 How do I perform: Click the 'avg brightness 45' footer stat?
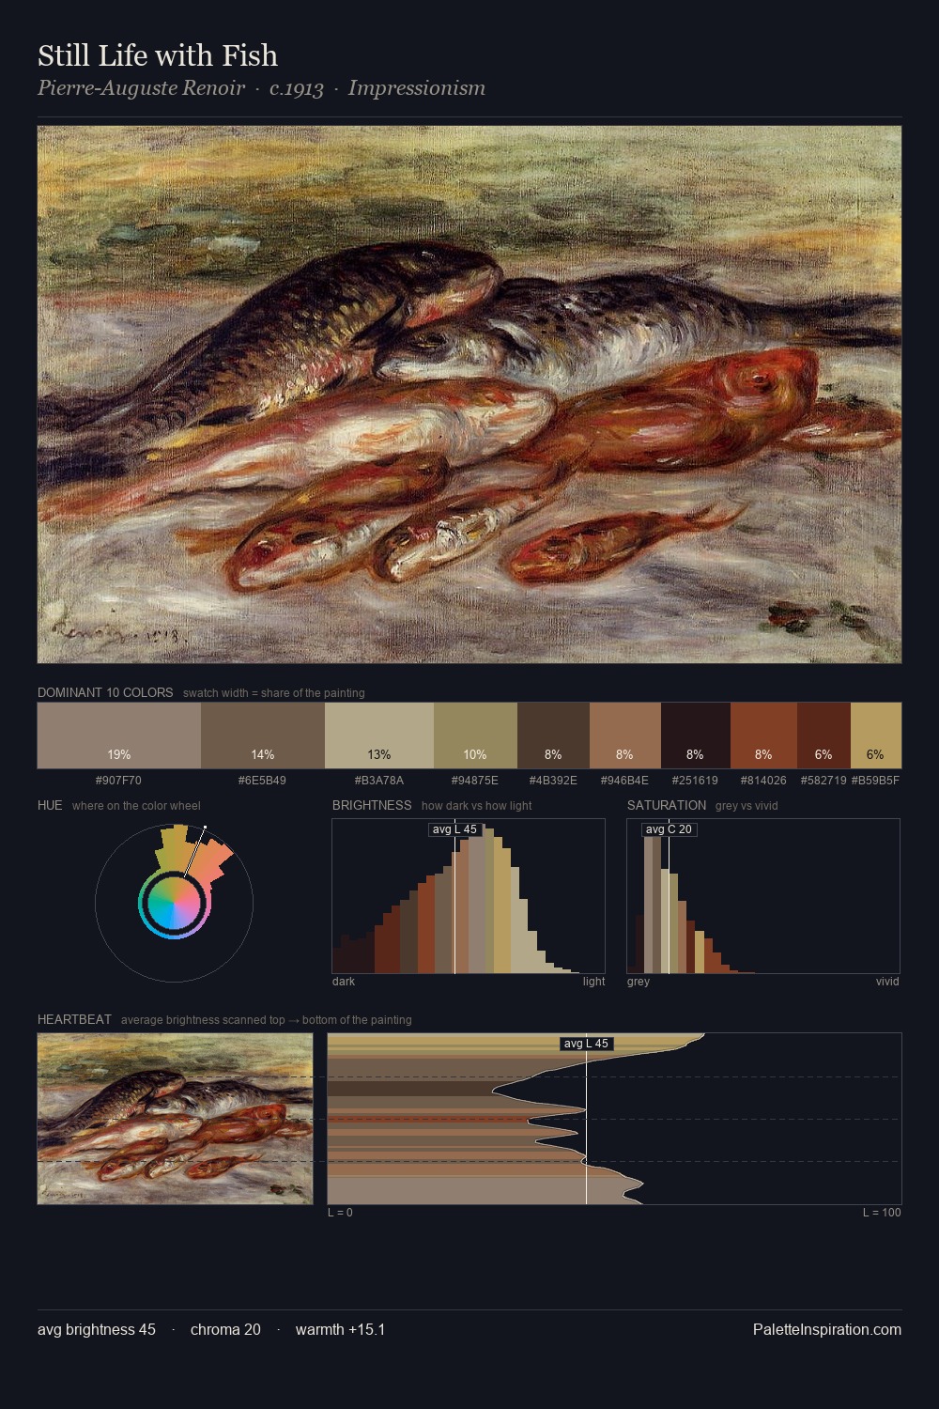click(x=97, y=1329)
